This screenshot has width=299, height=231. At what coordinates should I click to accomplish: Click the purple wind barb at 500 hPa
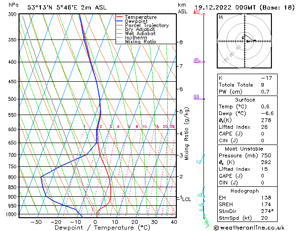pyautogui.click(x=199, y=97)
